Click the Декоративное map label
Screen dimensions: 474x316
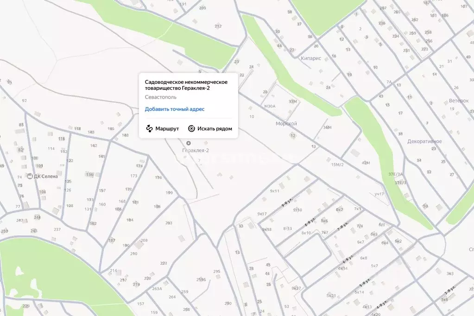point(424,141)
